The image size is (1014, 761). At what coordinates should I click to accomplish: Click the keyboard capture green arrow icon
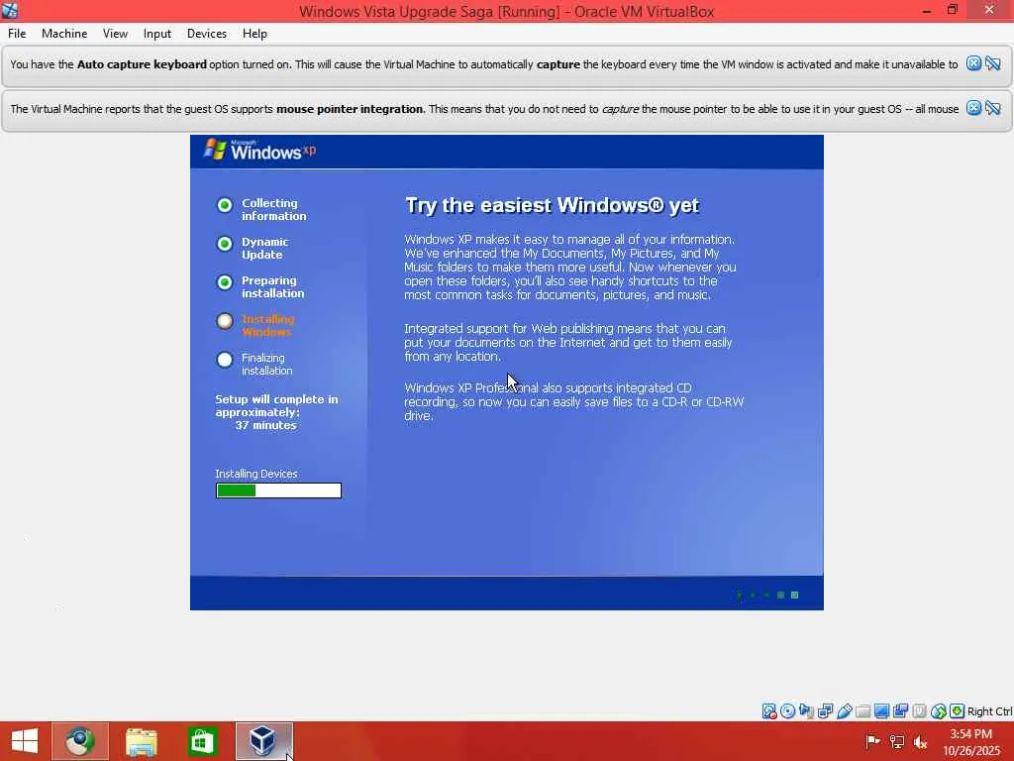(x=958, y=711)
